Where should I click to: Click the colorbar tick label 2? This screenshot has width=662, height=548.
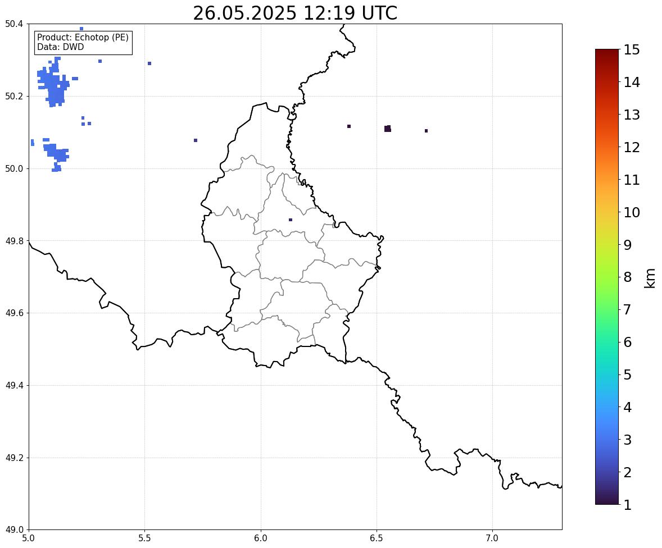click(x=628, y=472)
